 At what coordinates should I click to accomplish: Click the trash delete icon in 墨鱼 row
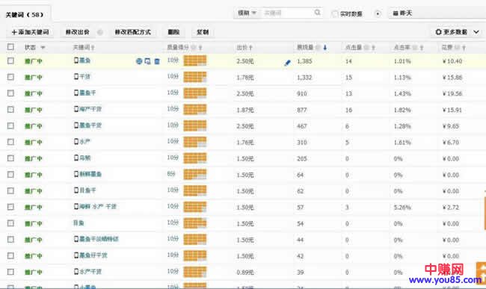click(157, 61)
